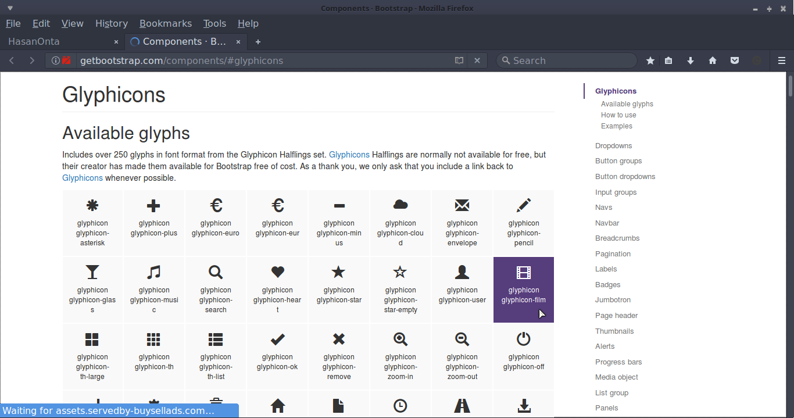
Task: Click the glyphicon-ok checkmark tile
Action: [x=277, y=356]
